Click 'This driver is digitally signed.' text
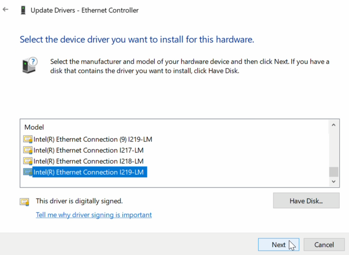349x255 pixels. point(79,201)
